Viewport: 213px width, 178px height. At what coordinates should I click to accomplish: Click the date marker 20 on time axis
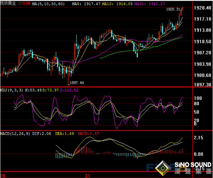pos(3,176)
